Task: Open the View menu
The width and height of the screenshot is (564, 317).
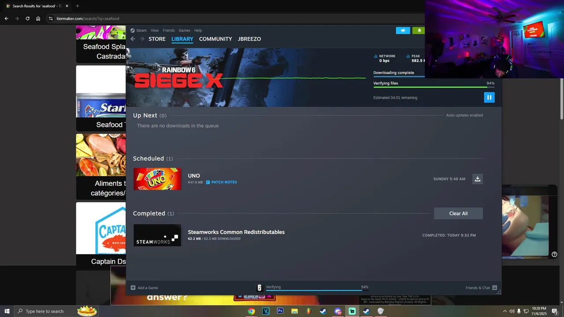Action: 155,30
